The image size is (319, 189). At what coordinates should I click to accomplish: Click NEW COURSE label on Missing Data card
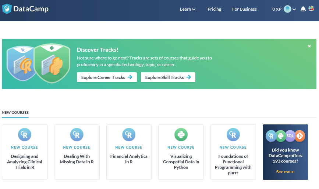(x=77, y=148)
